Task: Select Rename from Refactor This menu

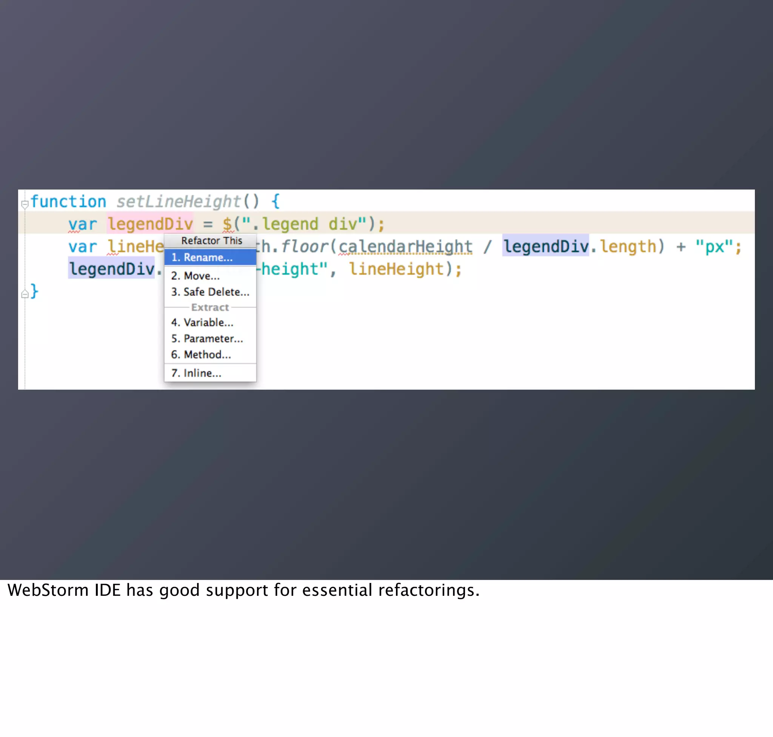Action: (x=202, y=257)
